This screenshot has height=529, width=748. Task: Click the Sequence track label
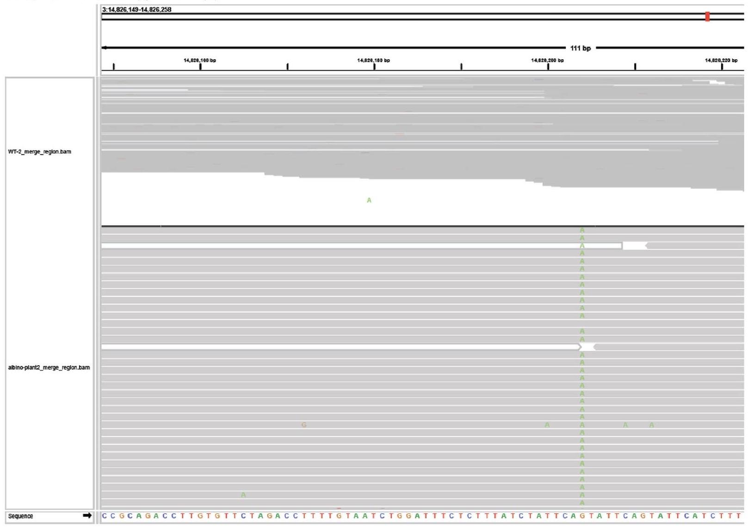pyautogui.click(x=21, y=516)
